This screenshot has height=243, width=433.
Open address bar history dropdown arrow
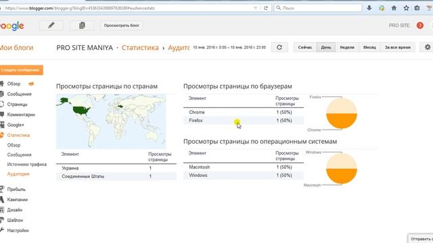[x=256, y=8]
